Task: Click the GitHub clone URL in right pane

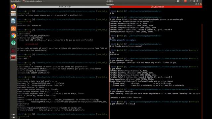Action: click(x=152, y=19)
